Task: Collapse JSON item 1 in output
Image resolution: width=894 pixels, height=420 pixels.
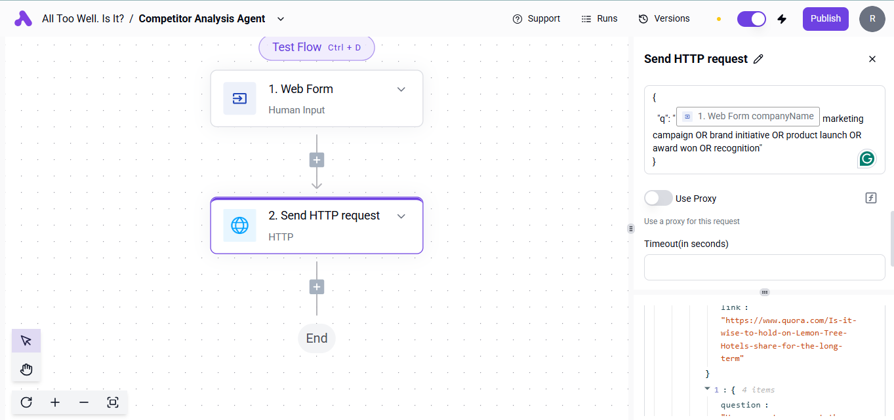Action: (x=707, y=389)
